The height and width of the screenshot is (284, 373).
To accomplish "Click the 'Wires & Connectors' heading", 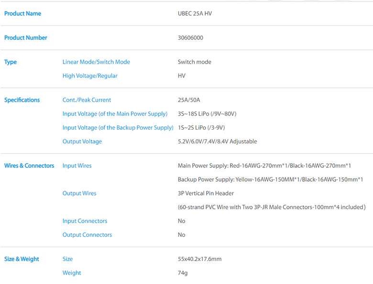I will tap(29, 165).
